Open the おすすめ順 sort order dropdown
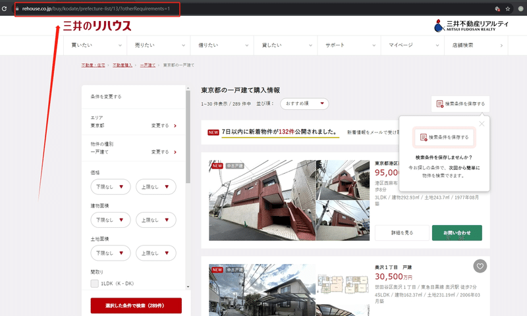 (304, 103)
